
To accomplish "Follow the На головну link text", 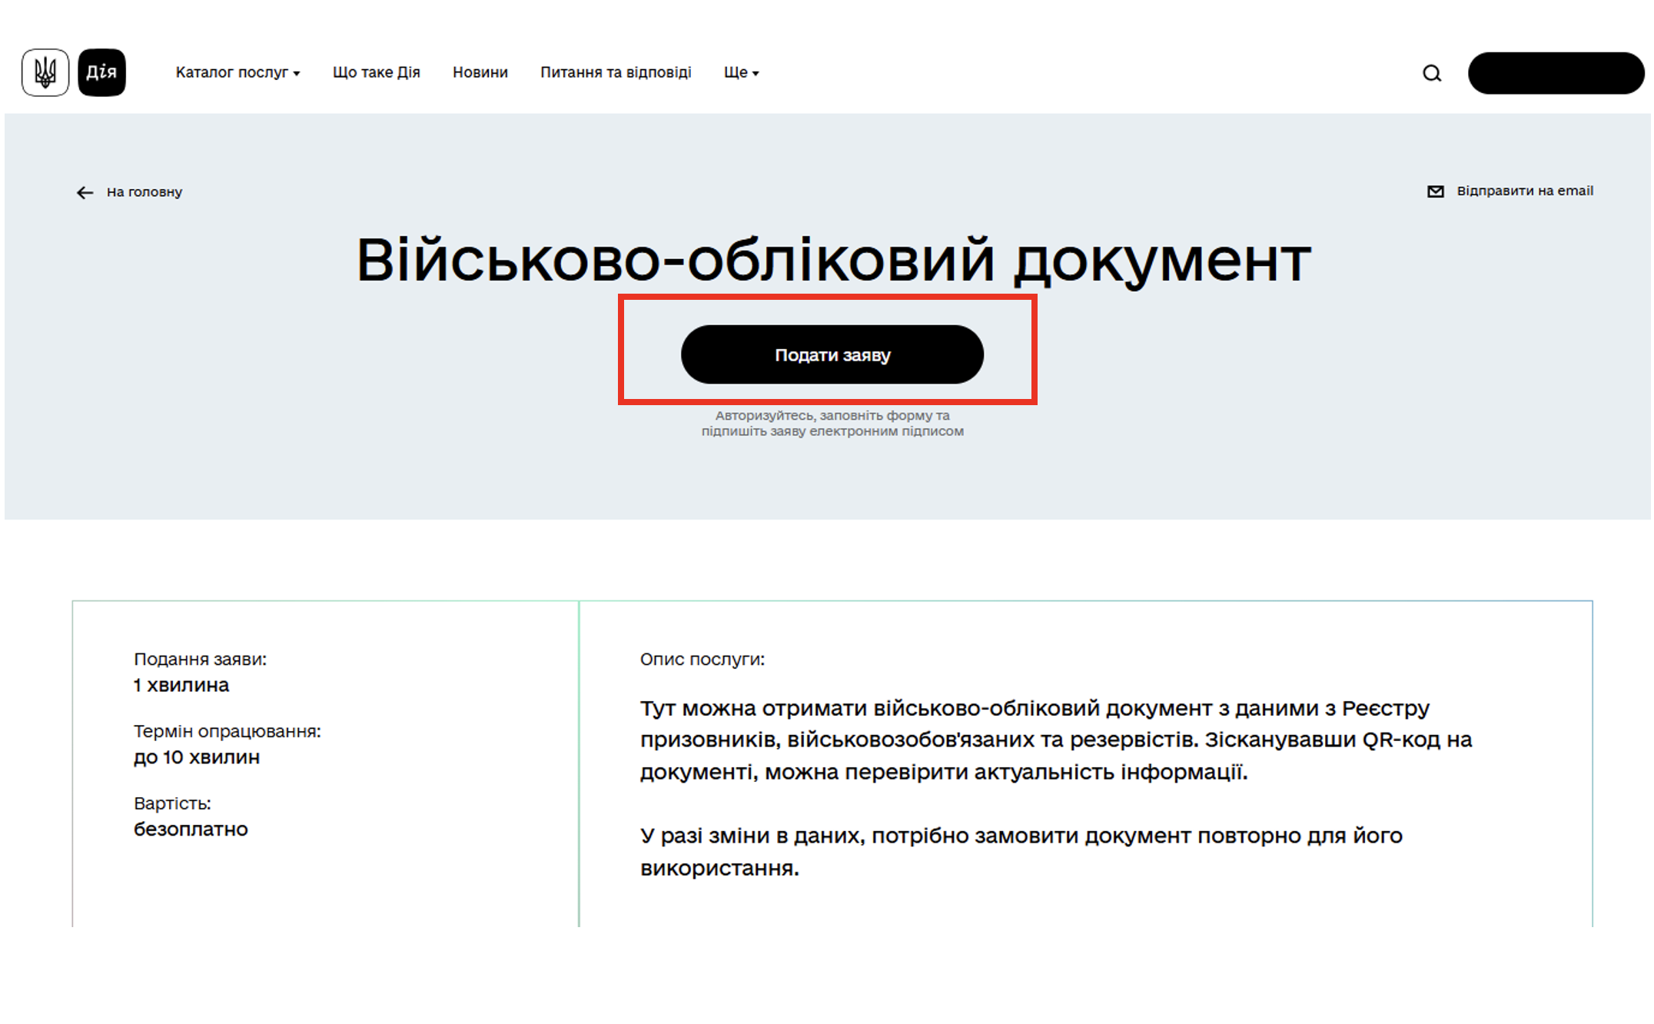I will pyautogui.click(x=144, y=192).
